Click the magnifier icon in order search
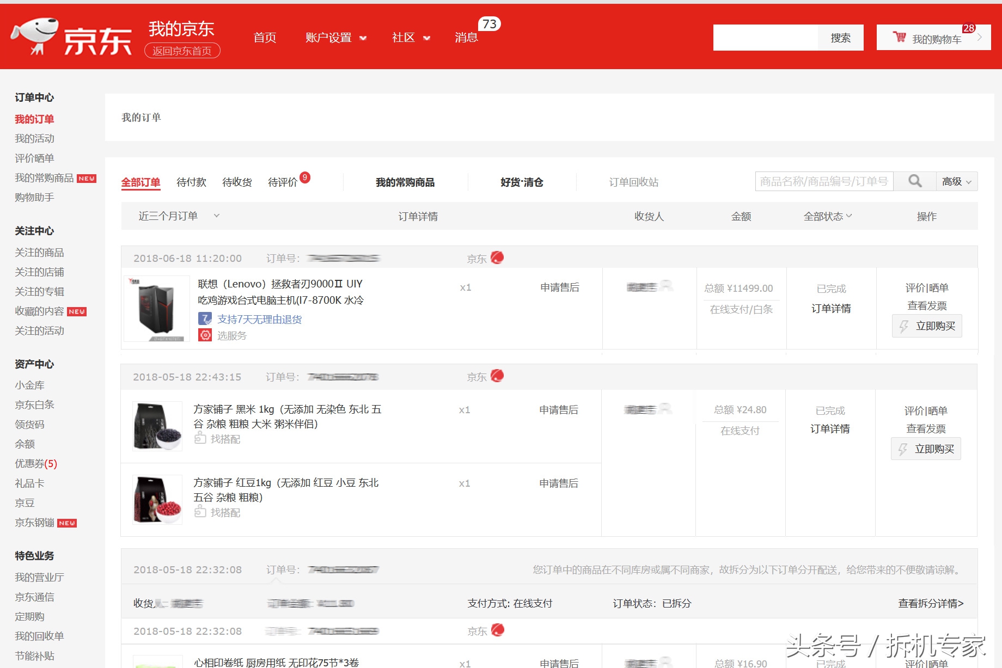This screenshot has width=1002, height=668. click(914, 181)
